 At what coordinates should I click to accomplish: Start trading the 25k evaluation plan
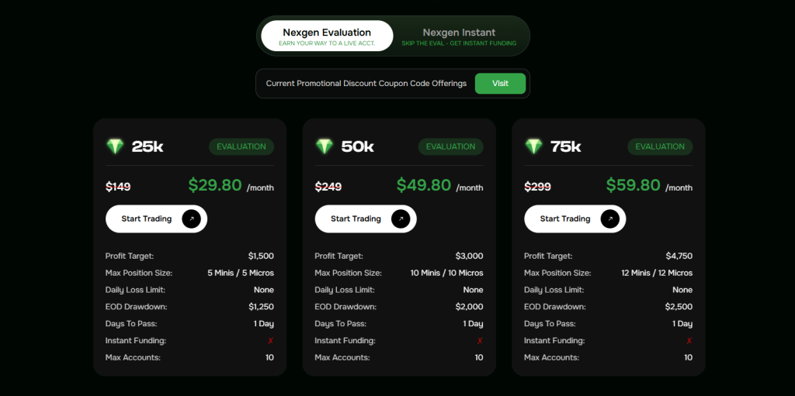[x=156, y=219]
